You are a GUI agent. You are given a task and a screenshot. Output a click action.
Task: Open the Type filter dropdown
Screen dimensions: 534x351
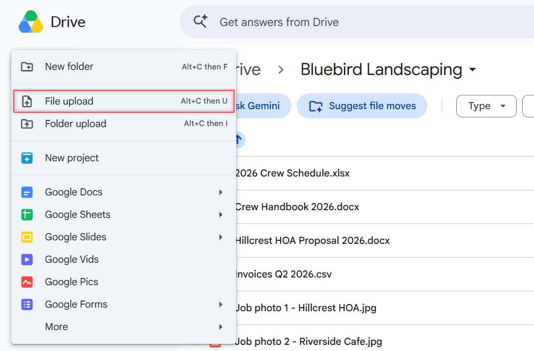(486, 106)
